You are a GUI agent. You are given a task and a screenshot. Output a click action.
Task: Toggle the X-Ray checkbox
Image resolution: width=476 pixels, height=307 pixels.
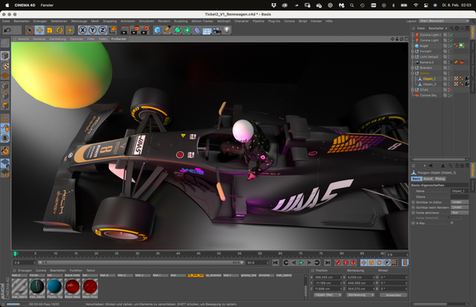coord(452,223)
